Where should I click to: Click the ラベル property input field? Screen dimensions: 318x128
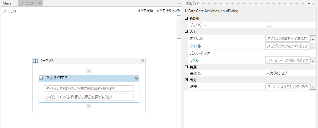point(288,60)
